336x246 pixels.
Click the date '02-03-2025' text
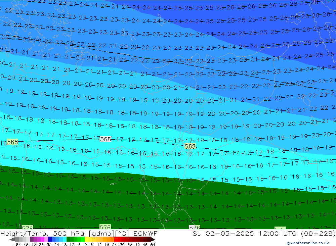(x=229, y=233)
